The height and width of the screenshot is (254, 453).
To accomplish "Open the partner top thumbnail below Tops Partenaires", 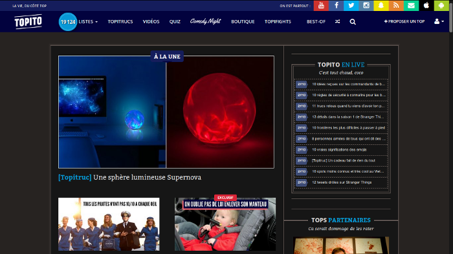I will click(x=341, y=246).
